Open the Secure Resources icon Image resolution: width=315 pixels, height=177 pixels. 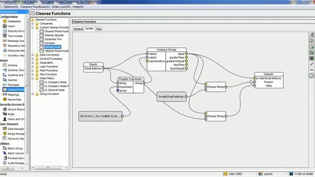5,109
